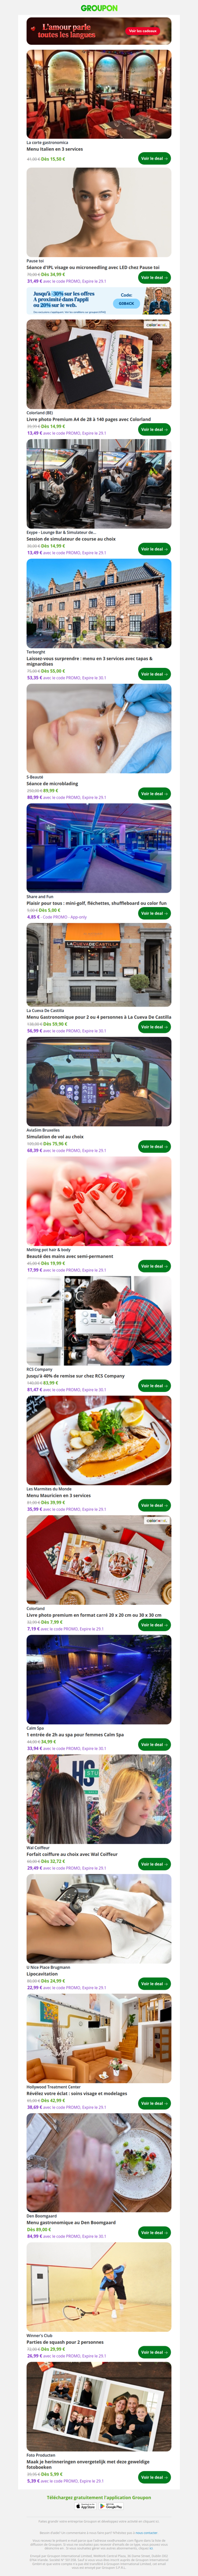Open the Pause toi IPL deal button
Image resolution: width=198 pixels, height=2576 pixels.
154,278
